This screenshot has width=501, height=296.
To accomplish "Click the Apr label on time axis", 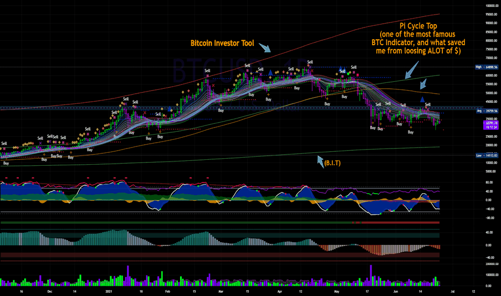I will tap(280, 292).
